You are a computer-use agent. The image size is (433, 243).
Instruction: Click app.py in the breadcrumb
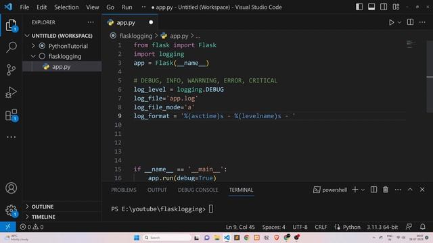click(x=179, y=36)
